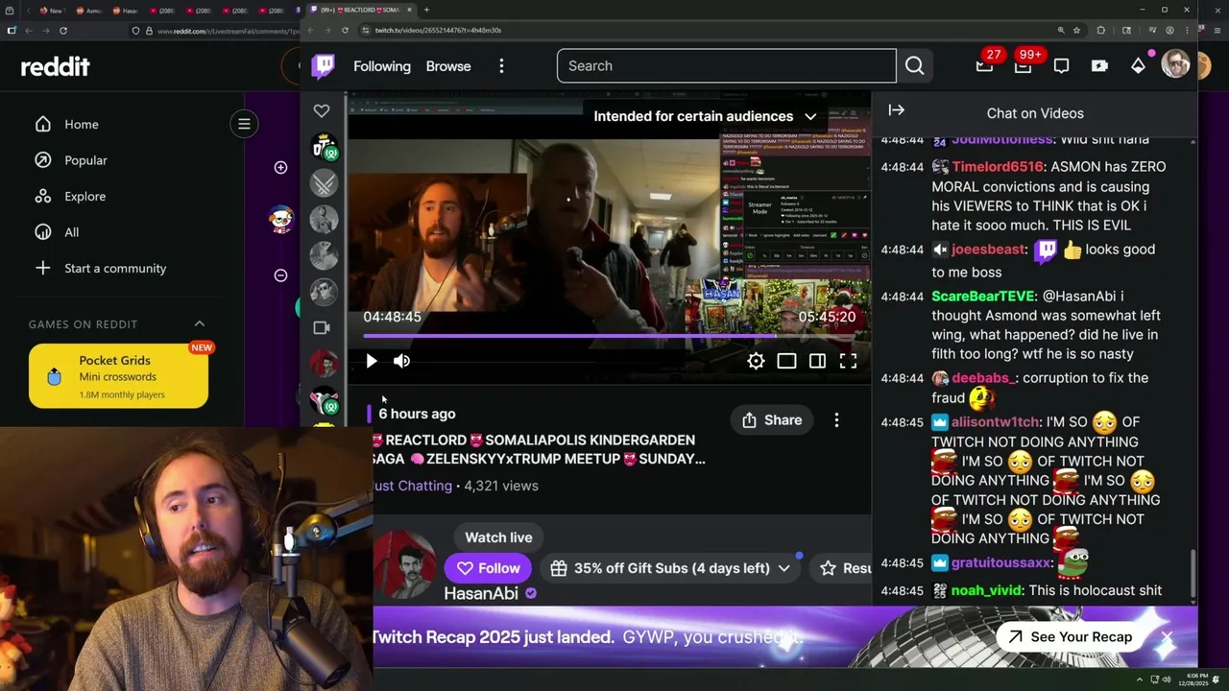Open the reddit logo home link

point(56,66)
